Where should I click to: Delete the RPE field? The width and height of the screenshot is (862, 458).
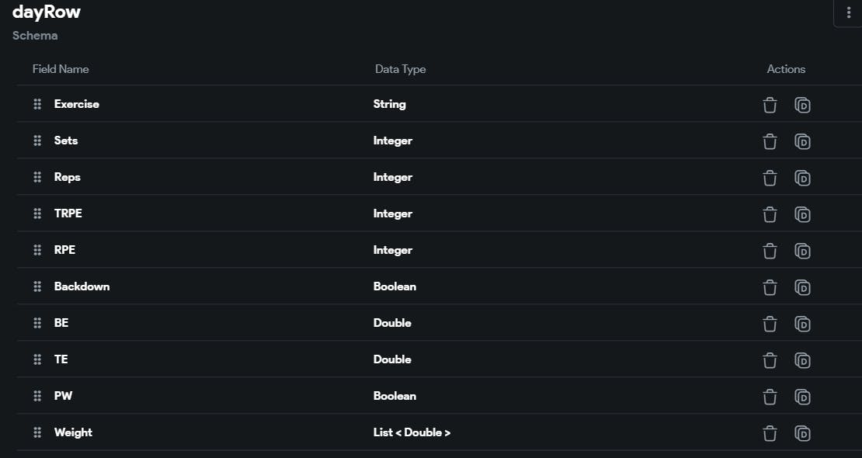[770, 251]
